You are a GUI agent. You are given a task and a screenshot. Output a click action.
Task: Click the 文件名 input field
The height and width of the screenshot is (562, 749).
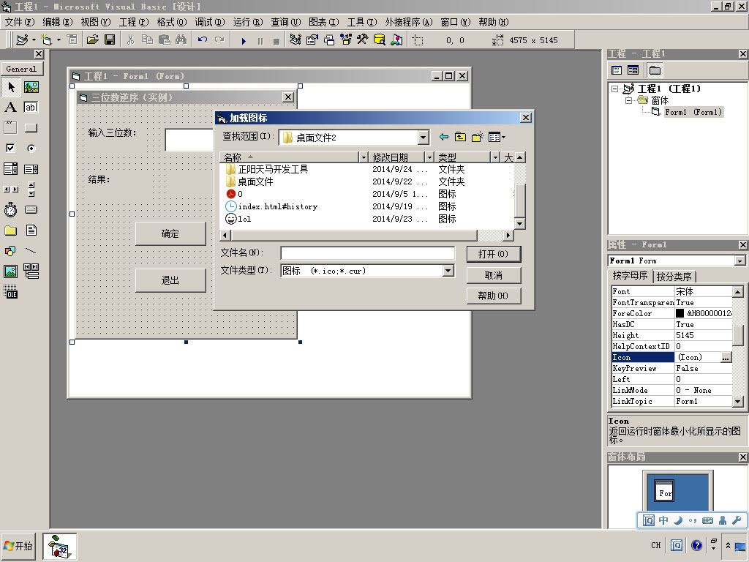(367, 252)
